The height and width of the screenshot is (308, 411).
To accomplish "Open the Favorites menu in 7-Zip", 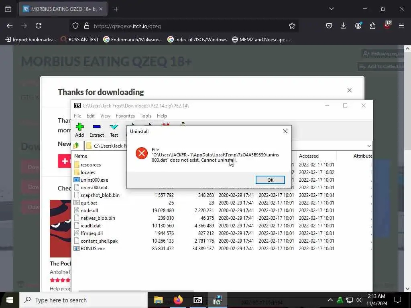I will (125, 116).
